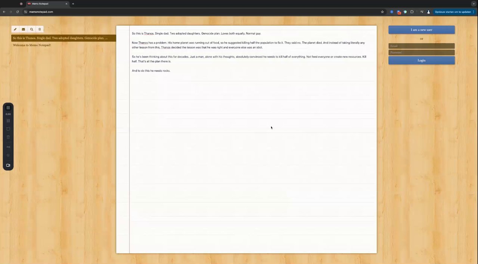
Task: Pause the screen recording
Action: pos(8,121)
